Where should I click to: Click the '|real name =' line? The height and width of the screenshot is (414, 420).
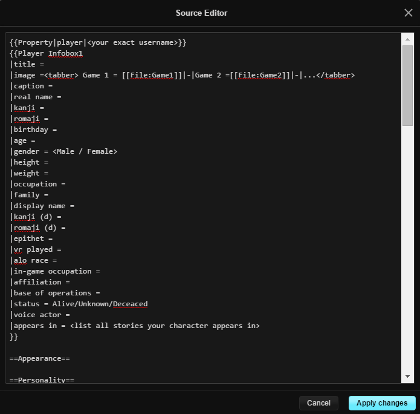point(36,97)
